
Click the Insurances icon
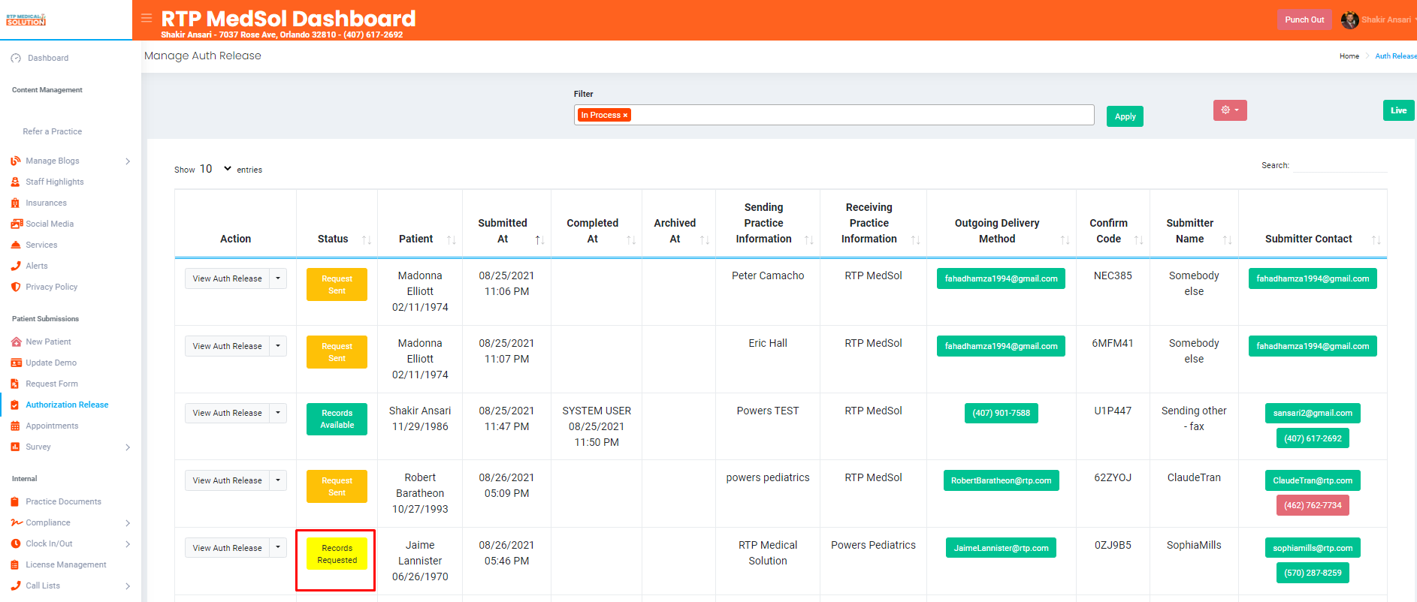pos(16,203)
